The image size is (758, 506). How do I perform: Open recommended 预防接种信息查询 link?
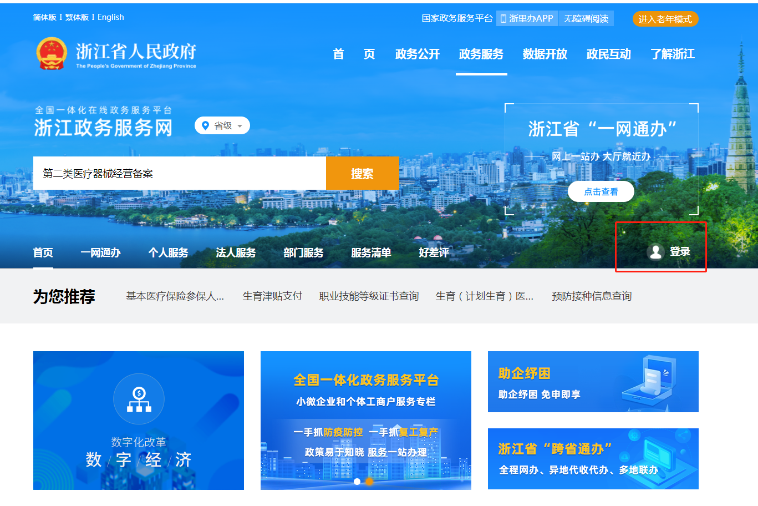[592, 296]
